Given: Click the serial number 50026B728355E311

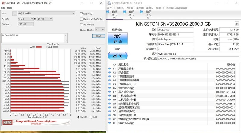Looking at the screenshot, I should point(175,34).
